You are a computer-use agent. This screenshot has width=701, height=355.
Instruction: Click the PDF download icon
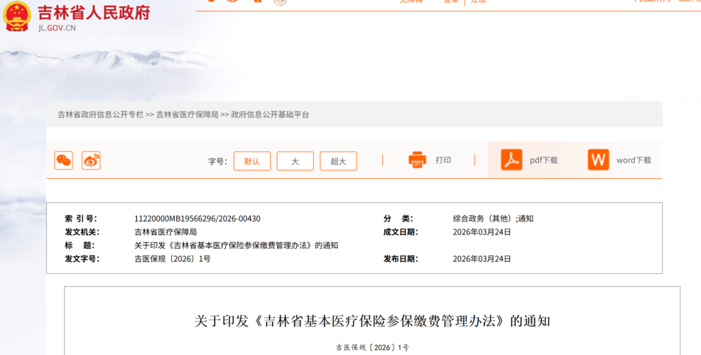511,160
